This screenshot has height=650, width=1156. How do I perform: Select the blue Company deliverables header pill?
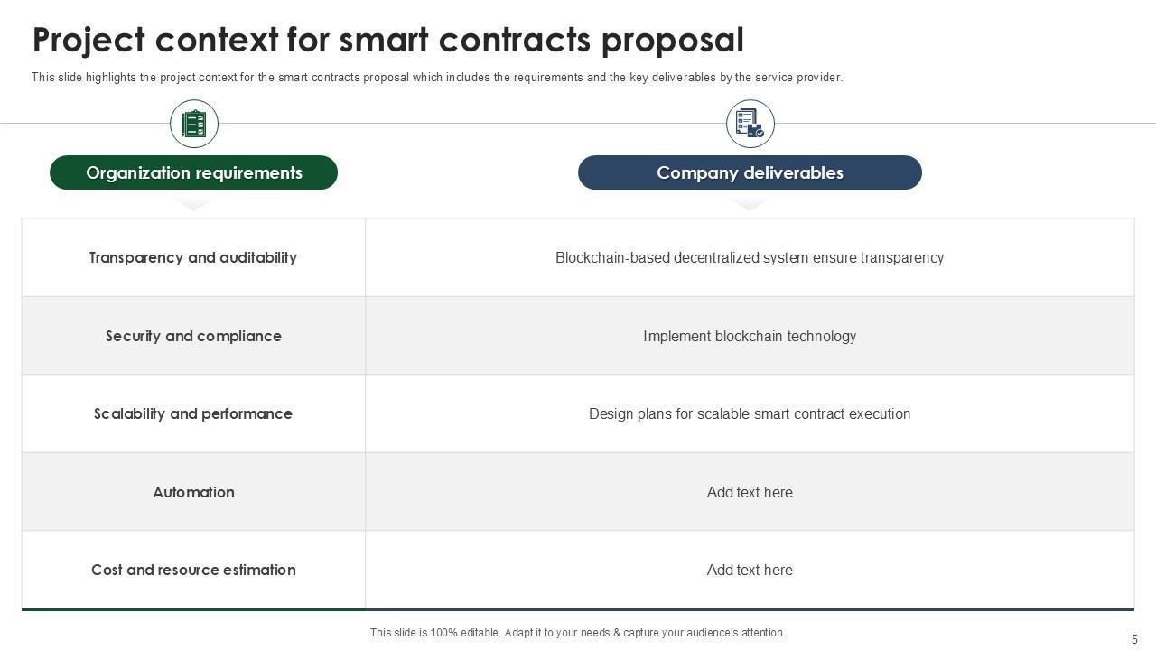coord(750,172)
